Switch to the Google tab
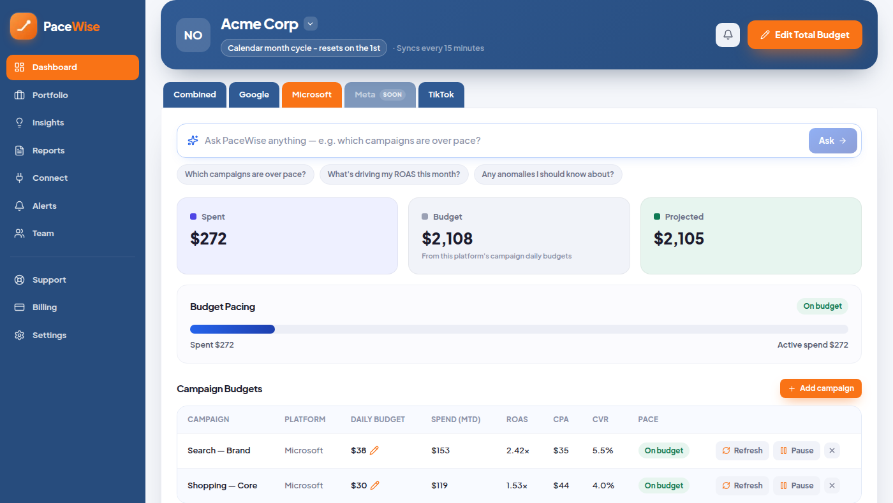893x503 pixels. click(x=254, y=95)
